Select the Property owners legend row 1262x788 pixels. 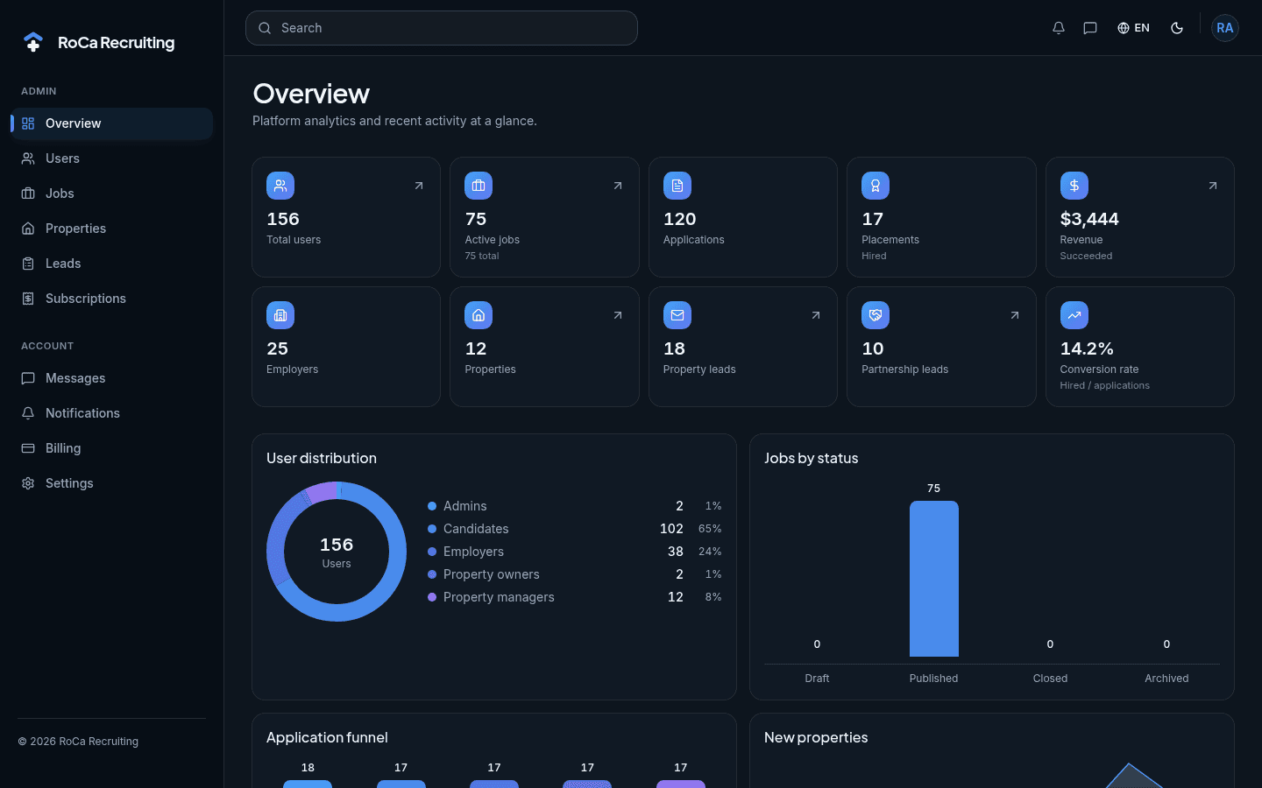click(575, 574)
